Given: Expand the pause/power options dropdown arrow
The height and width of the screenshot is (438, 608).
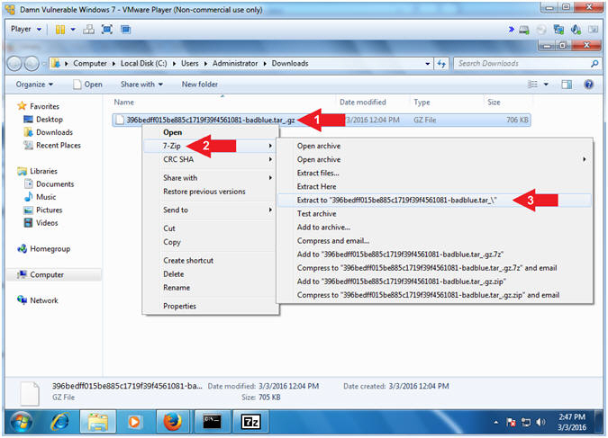Looking at the screenshot, I should [73, 30].
